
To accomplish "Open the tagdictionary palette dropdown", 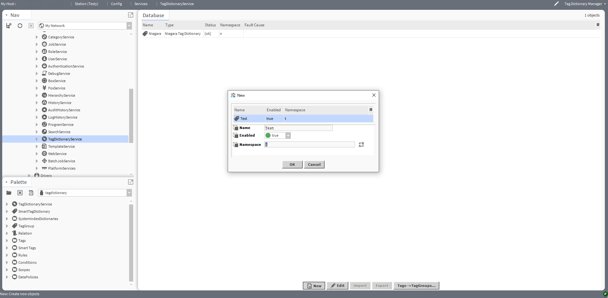I will 129,193.
